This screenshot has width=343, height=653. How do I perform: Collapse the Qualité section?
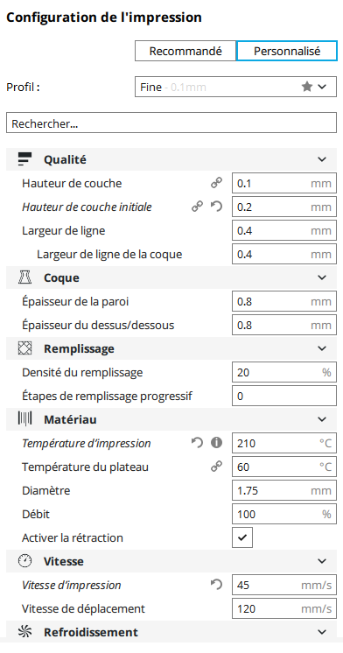pyautogui.click(x=322, y=159)
